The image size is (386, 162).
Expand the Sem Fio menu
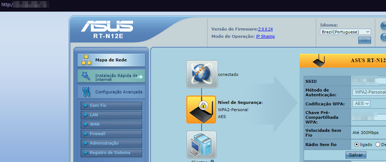pyautogui.click(x=111, y=106)
